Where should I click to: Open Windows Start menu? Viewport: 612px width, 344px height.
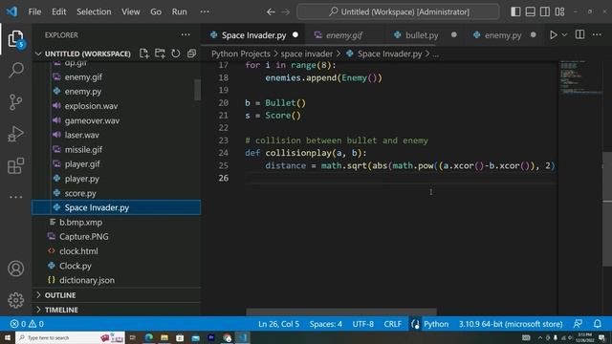pyautogui.click(x=7, y=337)
